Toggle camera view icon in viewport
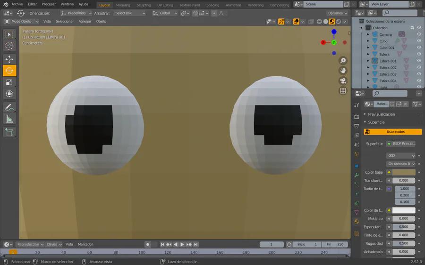This screenshot has height=265, width=425. point(343,80)
